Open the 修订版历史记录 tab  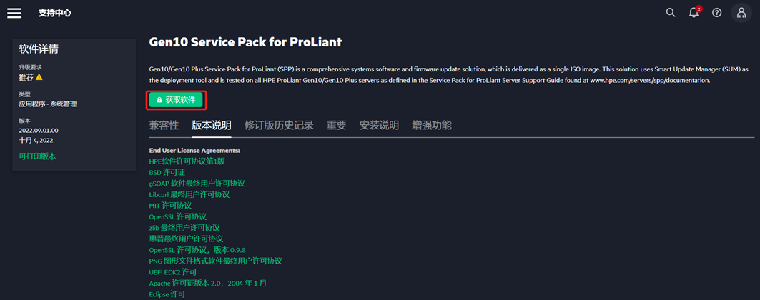pos(279,126)
